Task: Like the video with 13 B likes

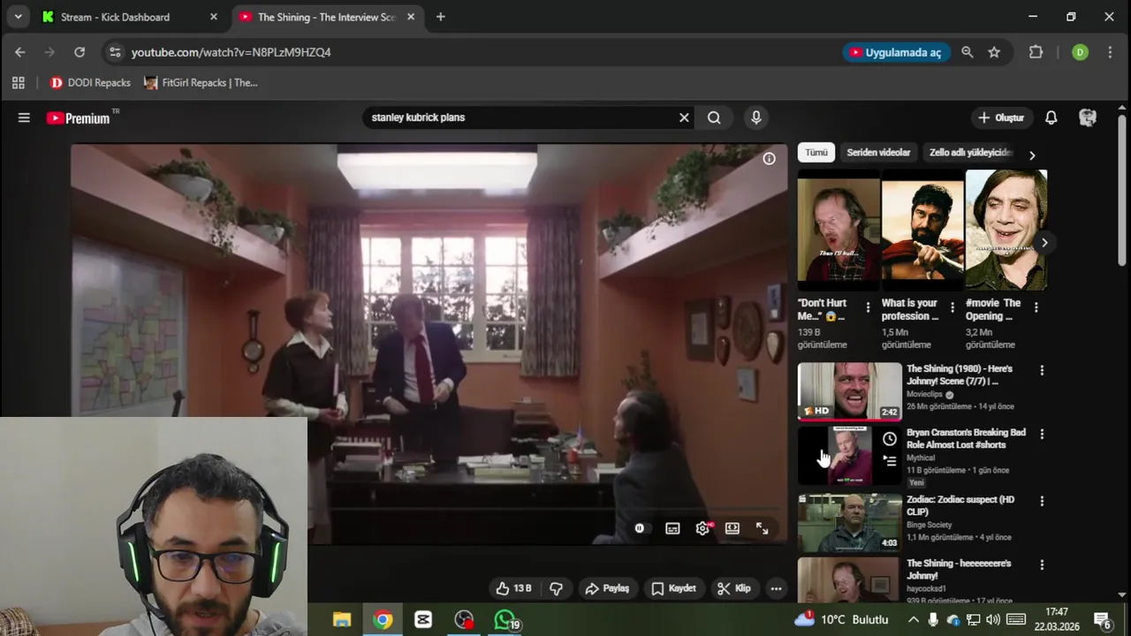Action: [x=513, y=588]
